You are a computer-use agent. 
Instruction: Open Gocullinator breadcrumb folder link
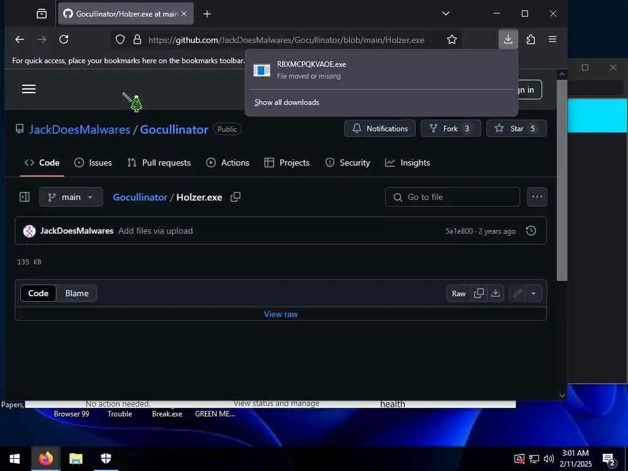(x=140, y=197)
